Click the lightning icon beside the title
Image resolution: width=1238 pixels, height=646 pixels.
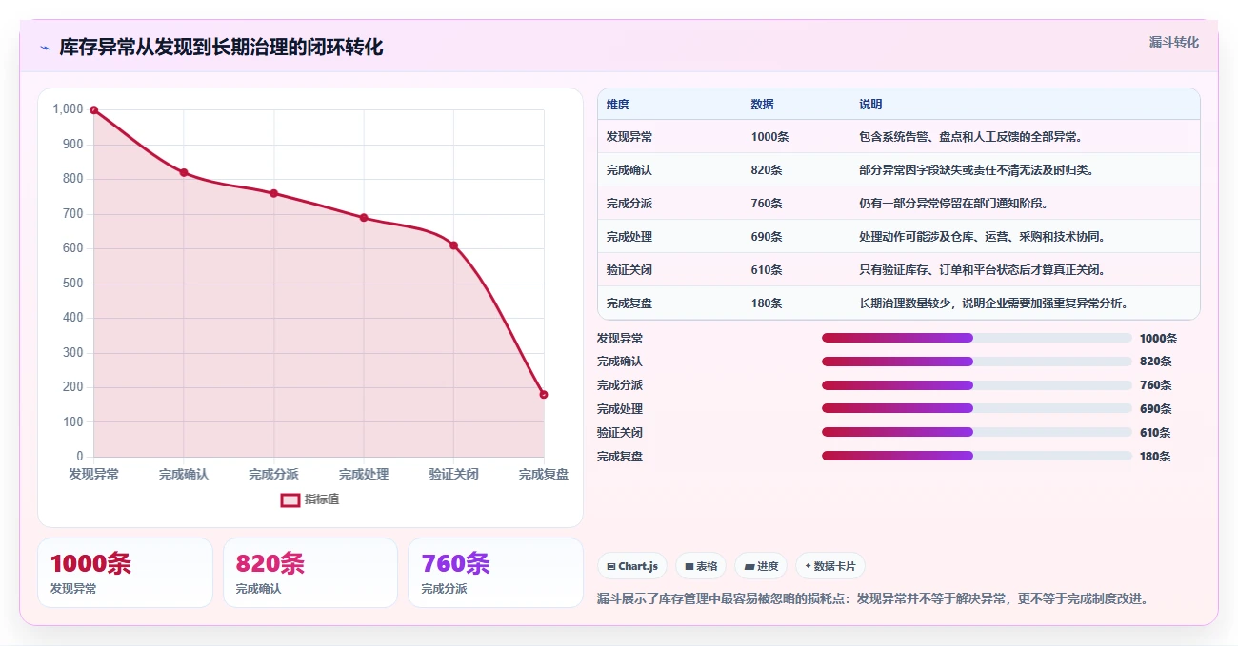tap(46, 48)
